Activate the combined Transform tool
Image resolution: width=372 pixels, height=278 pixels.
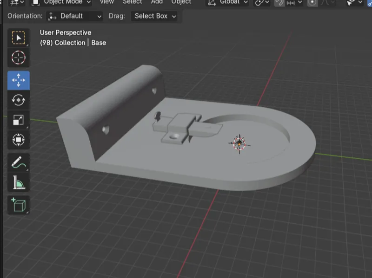[x=19, y=140]
